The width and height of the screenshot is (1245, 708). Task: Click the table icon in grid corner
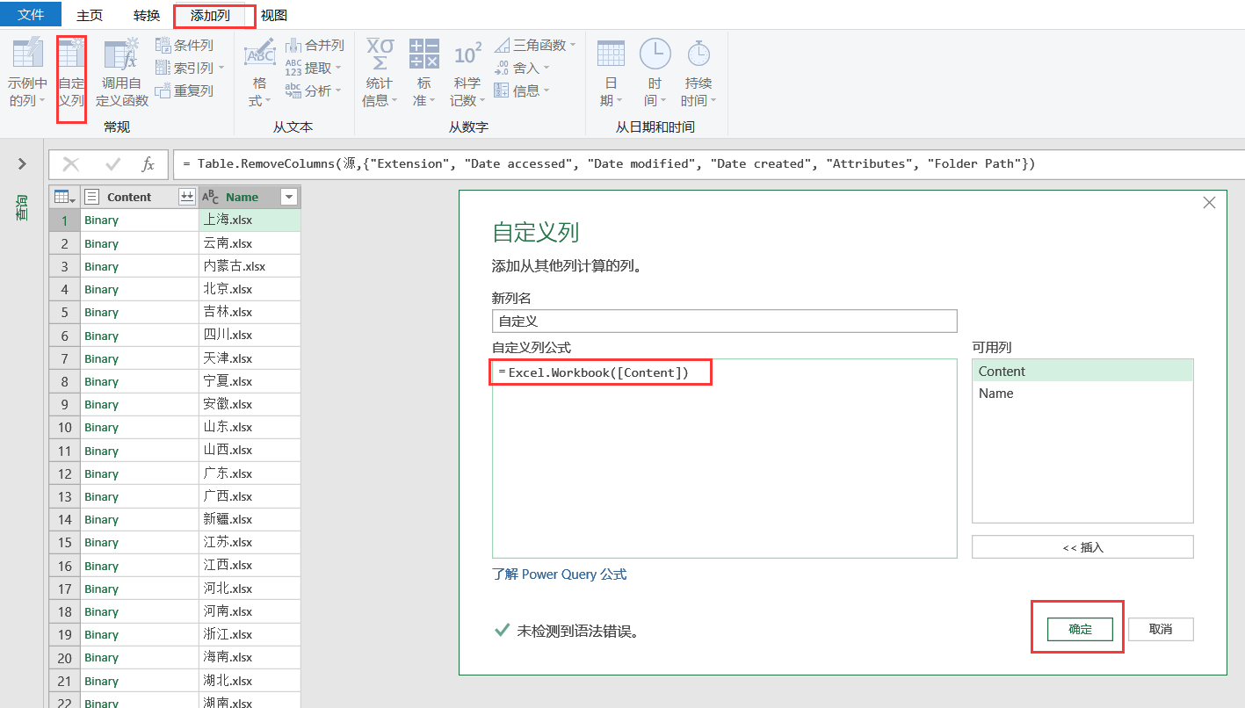[x=64, y=197]
